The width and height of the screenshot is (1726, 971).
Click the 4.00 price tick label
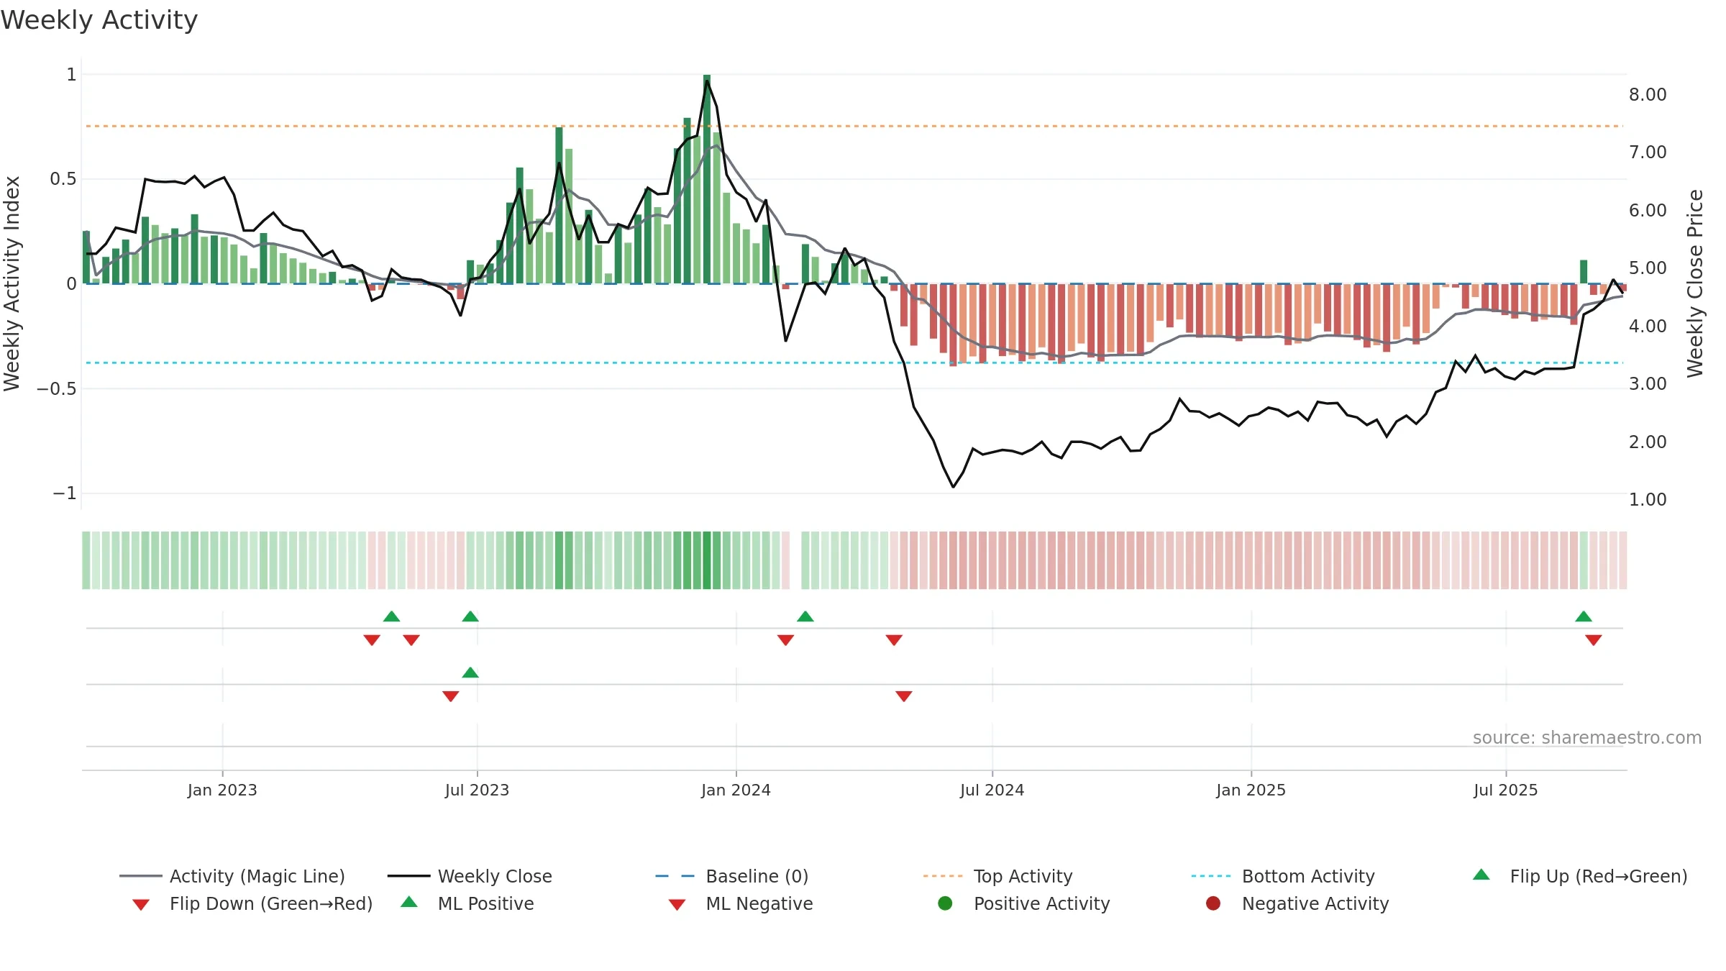coord(1648,326)
